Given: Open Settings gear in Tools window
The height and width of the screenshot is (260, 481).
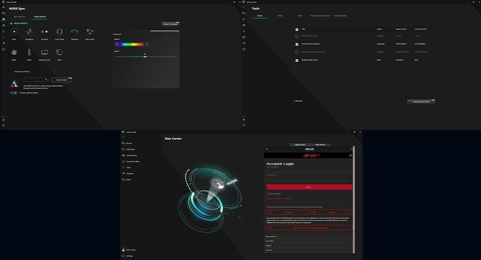Looking at the screenshot, I should coord(244,125).
